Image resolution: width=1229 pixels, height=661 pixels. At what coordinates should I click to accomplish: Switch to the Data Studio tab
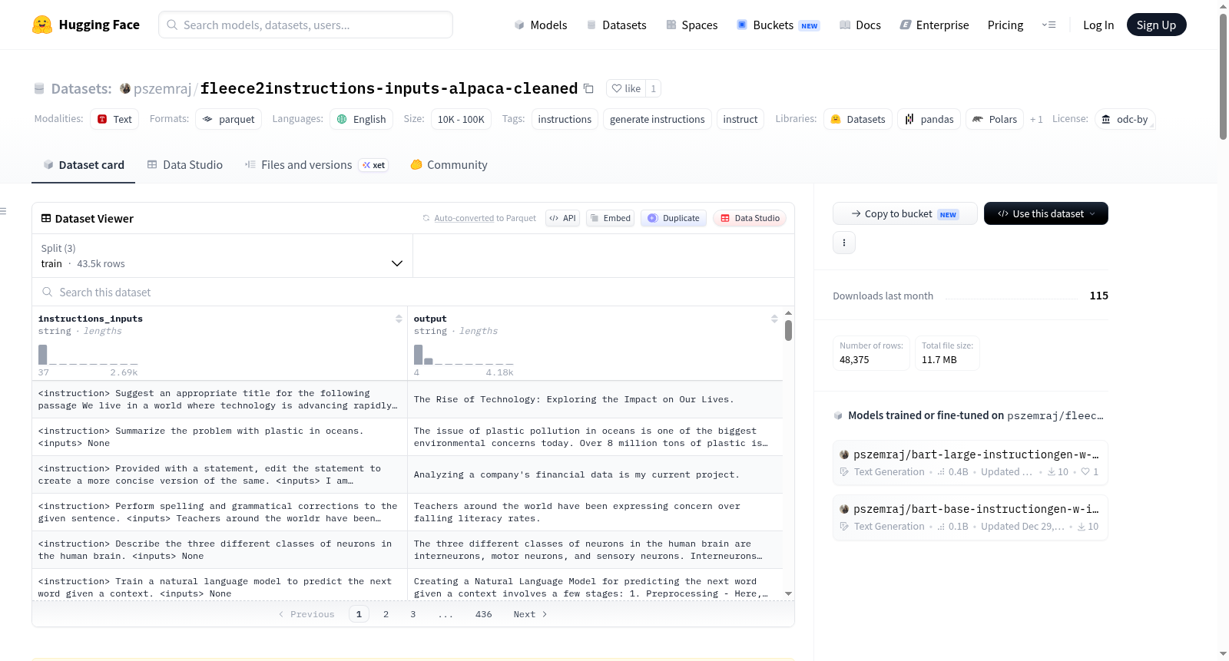point(185,164)
